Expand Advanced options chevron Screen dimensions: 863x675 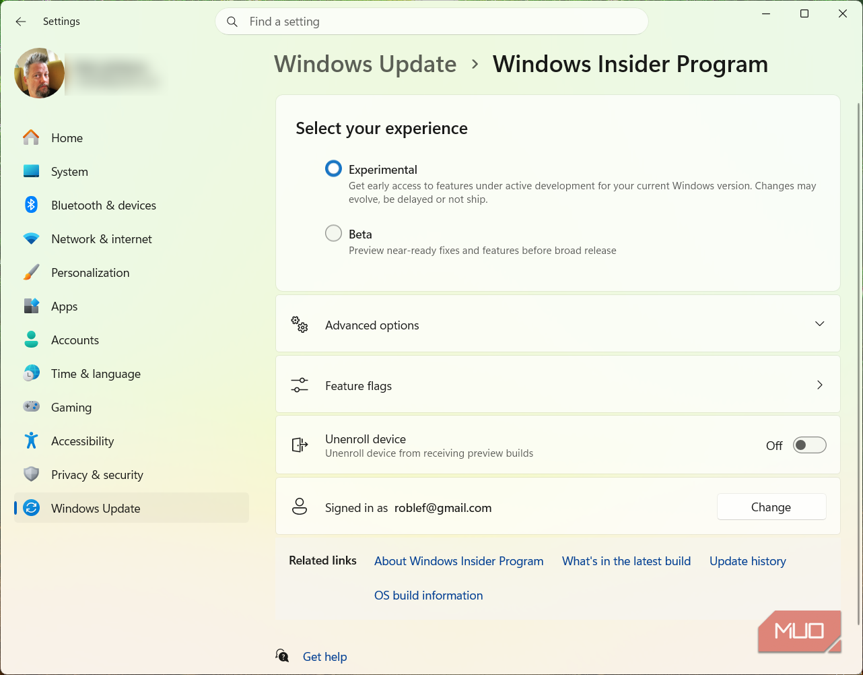tap(819, 324)
